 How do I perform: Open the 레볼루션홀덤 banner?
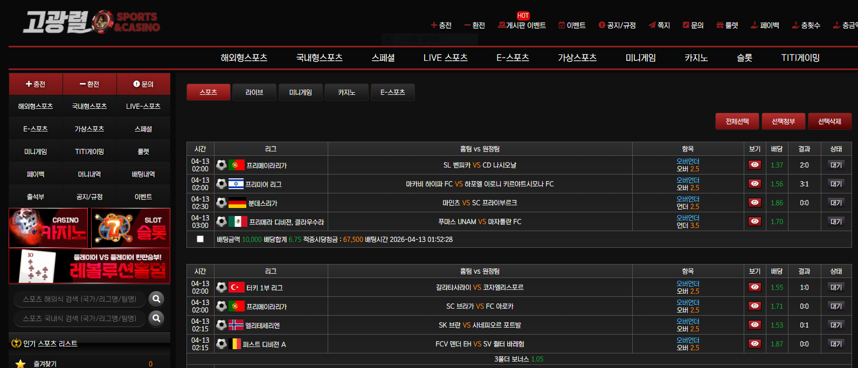tap(89, 266)
